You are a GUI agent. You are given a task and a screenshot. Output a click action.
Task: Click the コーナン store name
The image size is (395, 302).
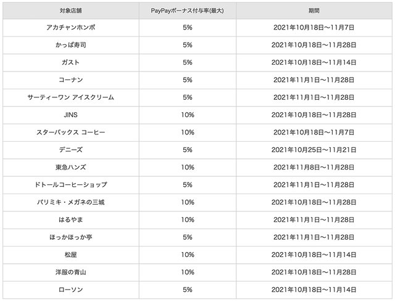71,80
